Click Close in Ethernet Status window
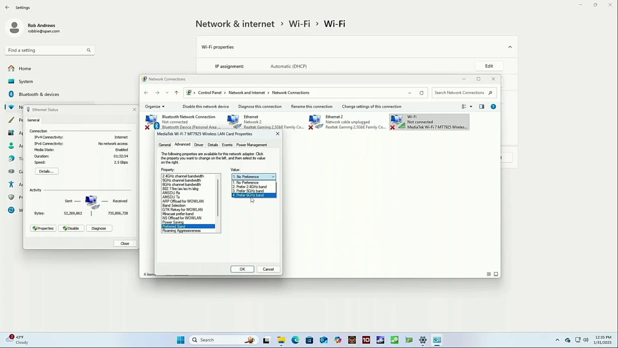 pos(125,243)
